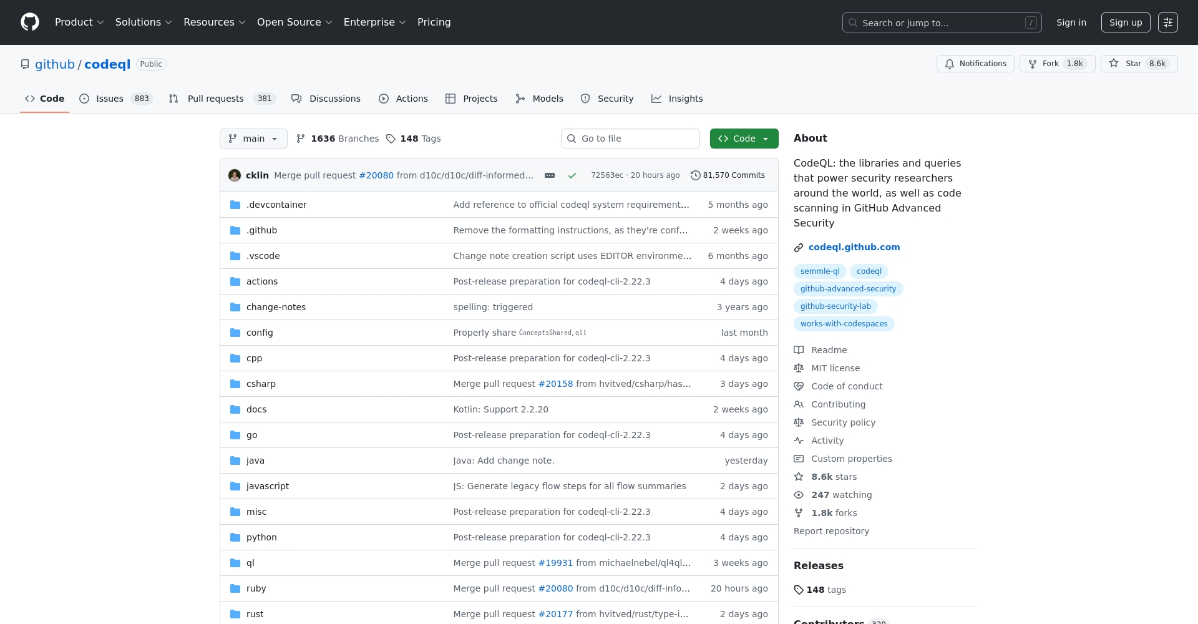Viewport: 1198px width, 624px height.
Task: Click the 81,570 Commits link
Action: tap(728, 175)
